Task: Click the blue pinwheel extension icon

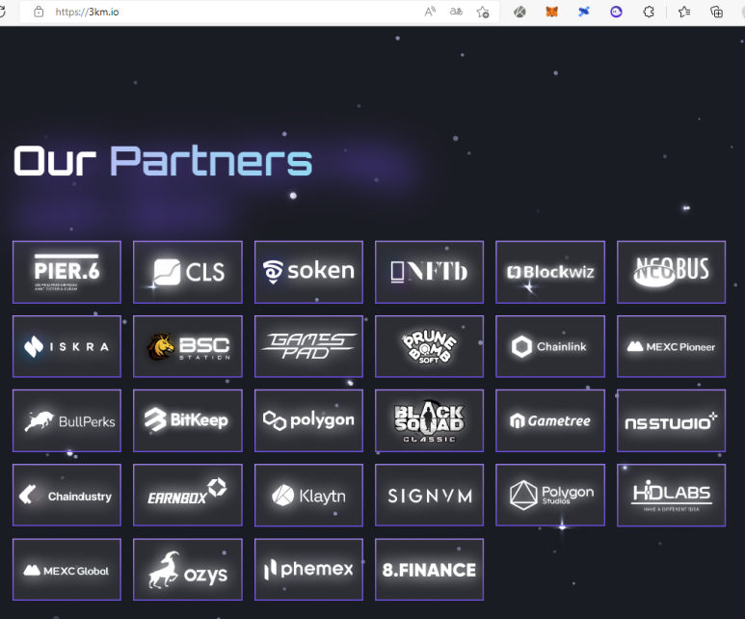Action: click(584, 12)
